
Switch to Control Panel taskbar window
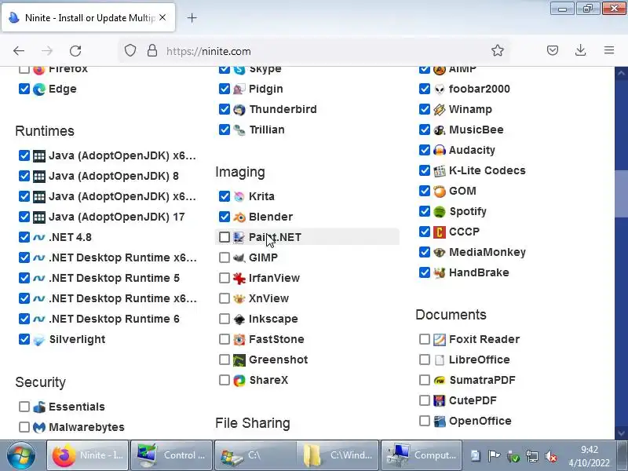[171, 455]
